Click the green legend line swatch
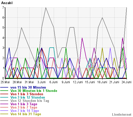The height and width of the screenshot is (117, 133). pos(4,91)
